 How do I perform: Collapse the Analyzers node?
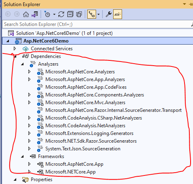point(22,64)
